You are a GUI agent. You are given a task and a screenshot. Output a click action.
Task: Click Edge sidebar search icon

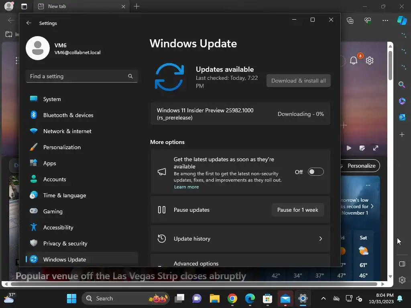tap(401, 85)
